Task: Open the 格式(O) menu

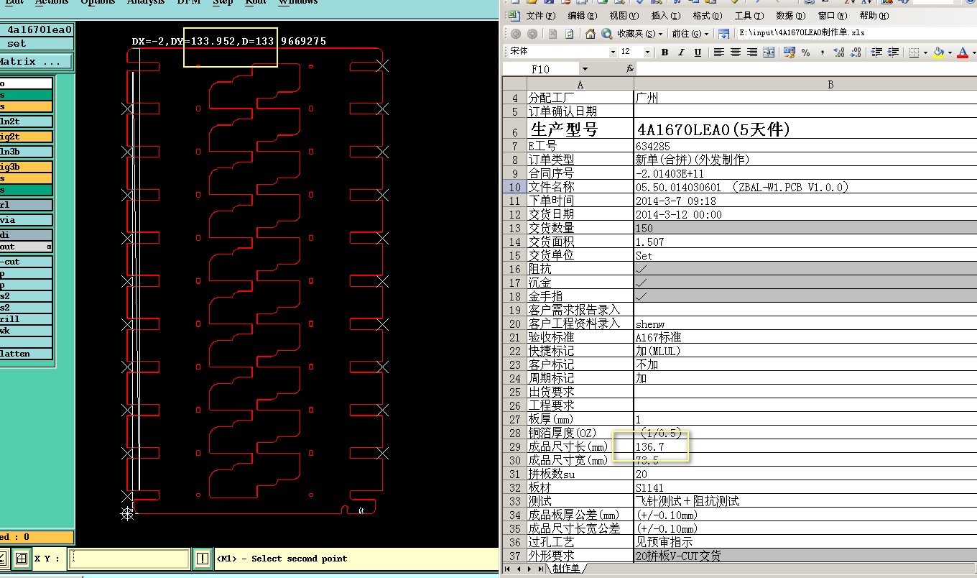Action: click(x=708, y=16)
